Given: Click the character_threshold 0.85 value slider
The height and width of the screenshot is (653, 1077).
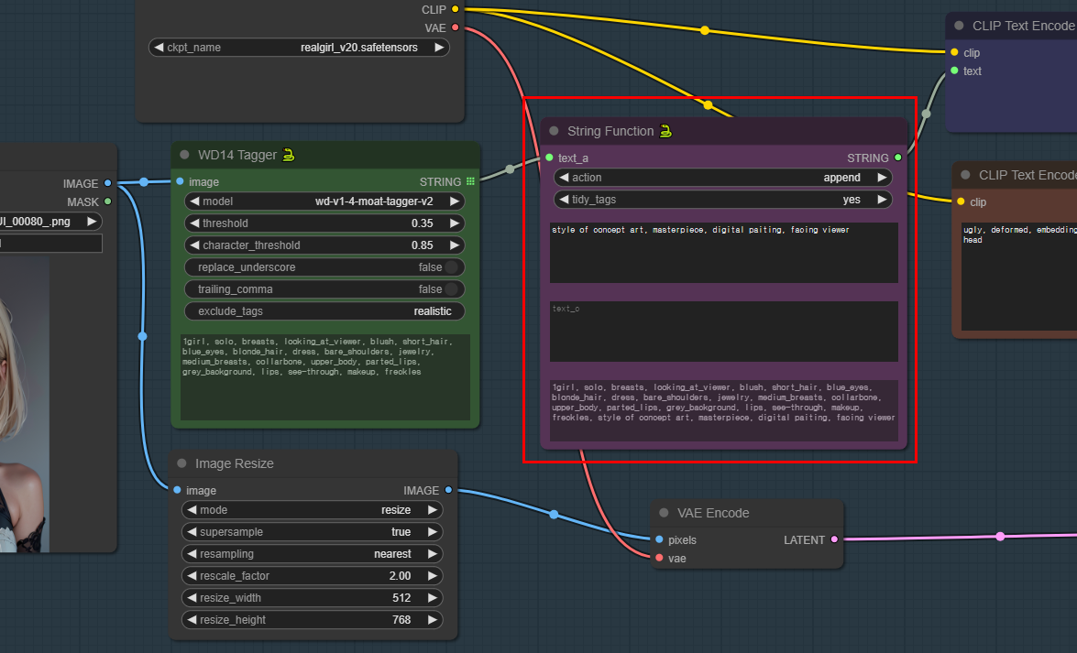Looking at the screenshot, I should click(324, 245).
